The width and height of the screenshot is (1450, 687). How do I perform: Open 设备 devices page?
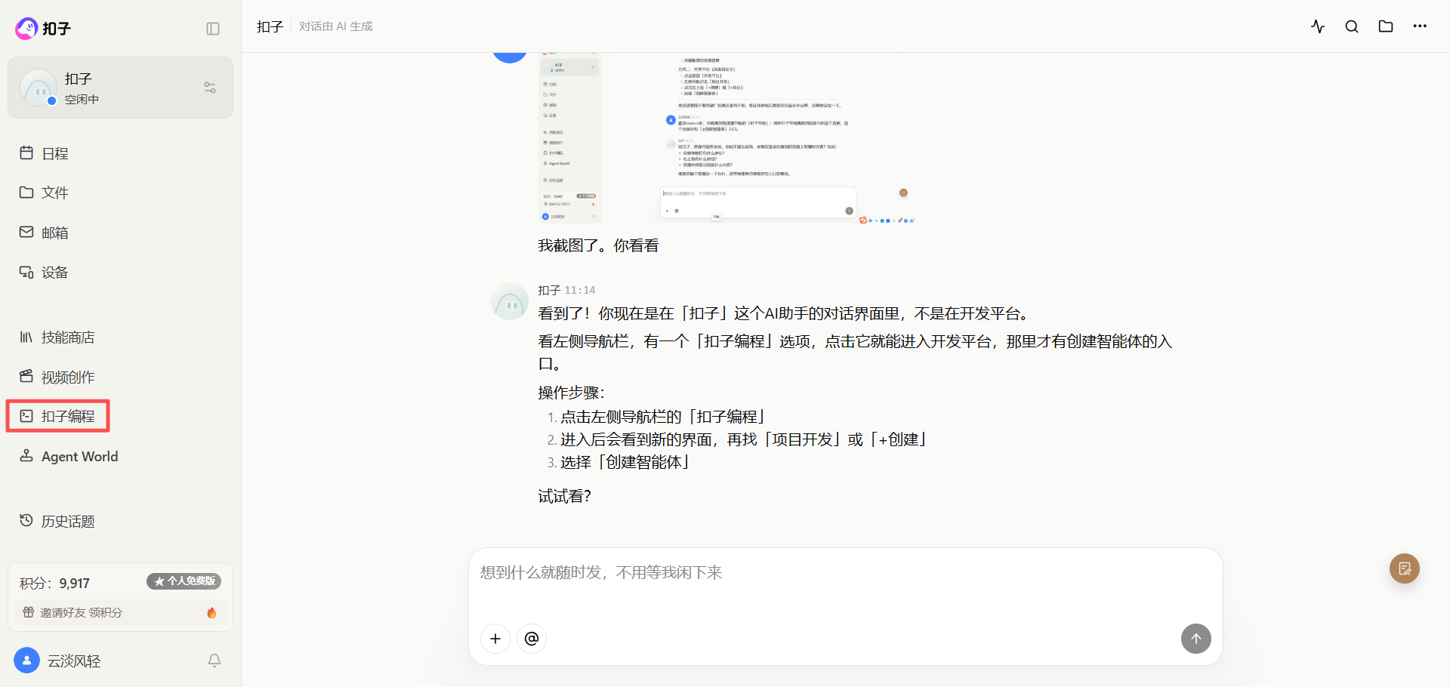pos(120,272)
